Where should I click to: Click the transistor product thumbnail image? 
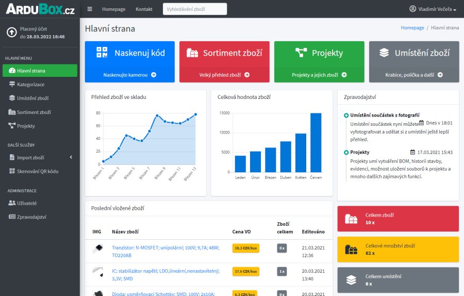[x=97, y=249]
